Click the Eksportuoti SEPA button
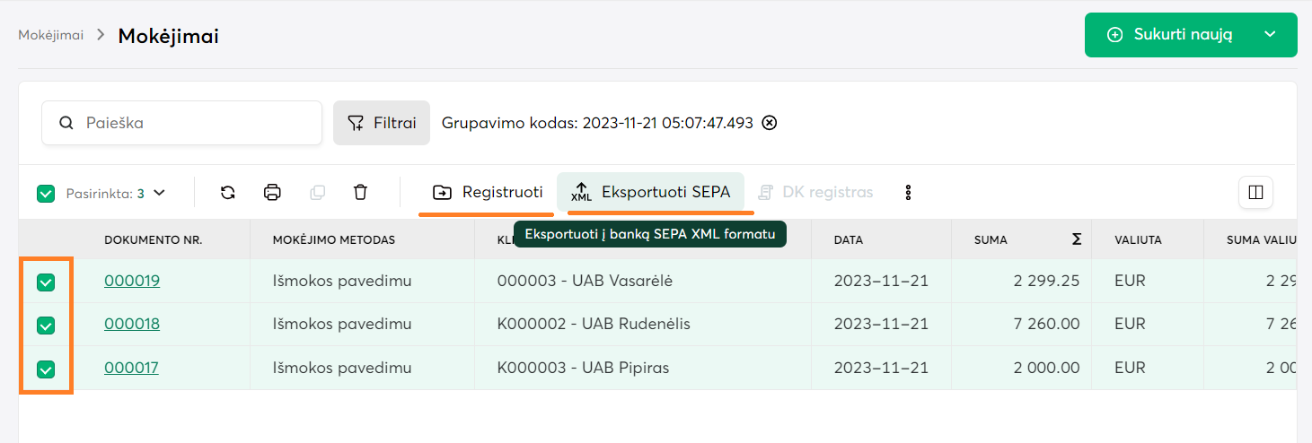1312x443 pixels. 651,192
